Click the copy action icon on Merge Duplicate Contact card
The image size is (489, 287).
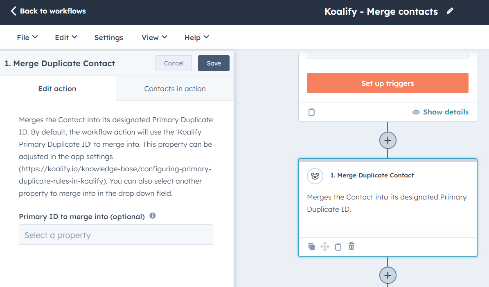click(x=311, y=246)
